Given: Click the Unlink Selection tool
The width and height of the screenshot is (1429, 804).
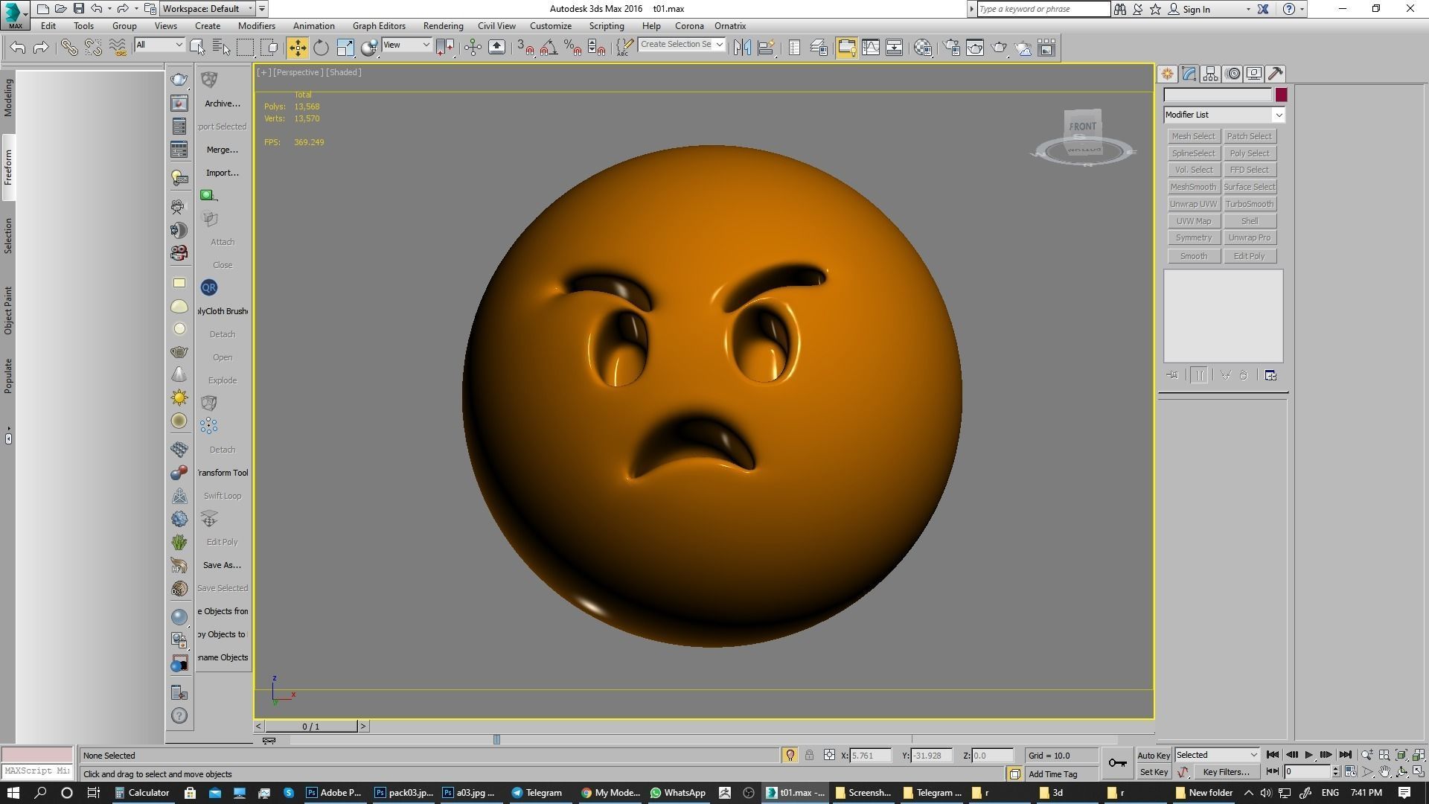Looking at the screenshot, I should (93, 48).
